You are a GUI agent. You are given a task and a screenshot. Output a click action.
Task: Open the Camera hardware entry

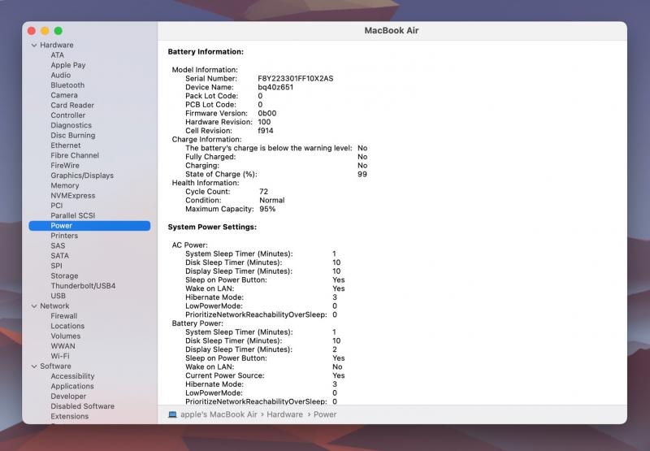click(64, 95)
